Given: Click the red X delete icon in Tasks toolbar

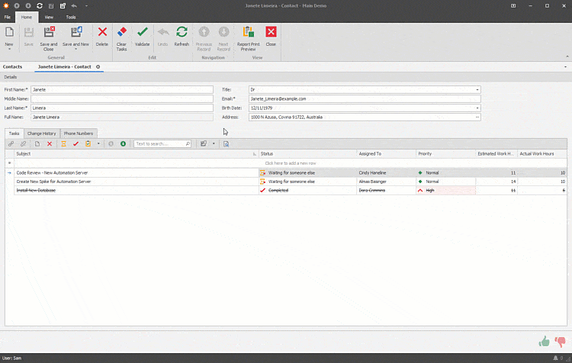Looking at the screenshot, I should pyautogui.click(x=50, y=143).
